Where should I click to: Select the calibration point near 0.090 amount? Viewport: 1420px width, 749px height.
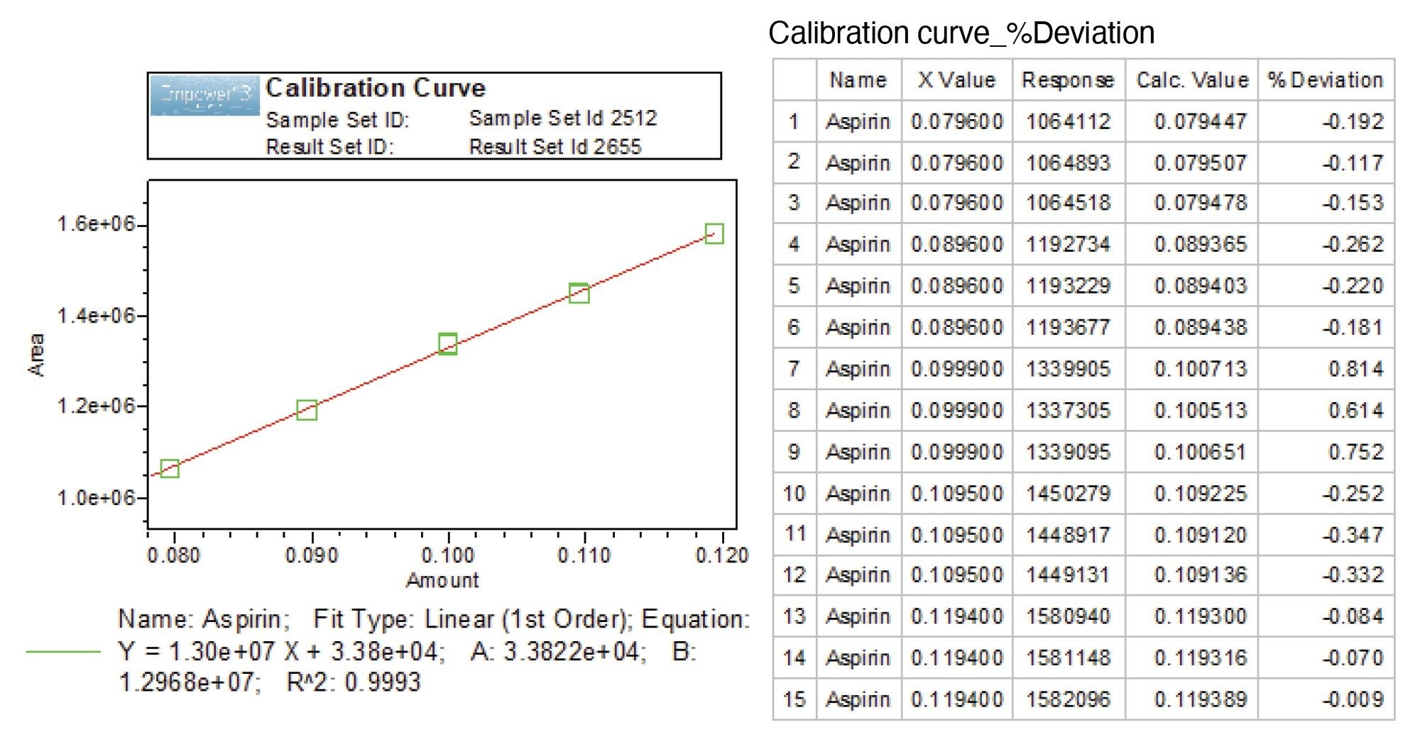[307, 410]
